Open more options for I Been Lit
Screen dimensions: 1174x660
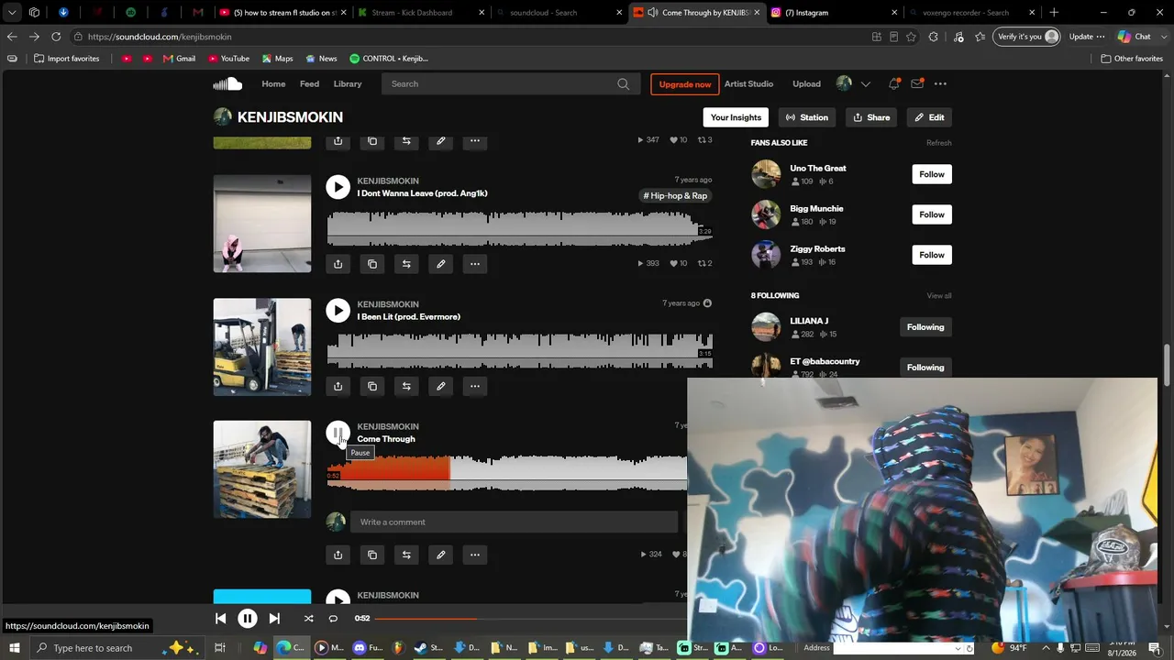tap(475, 386)
